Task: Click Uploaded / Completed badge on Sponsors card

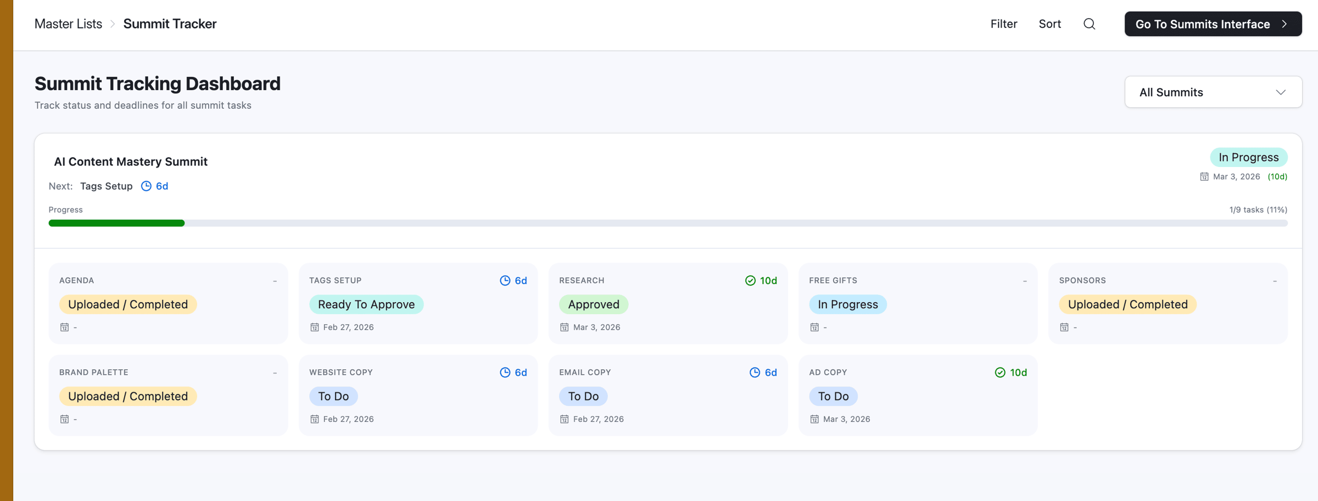Action: pos(1127,304)
